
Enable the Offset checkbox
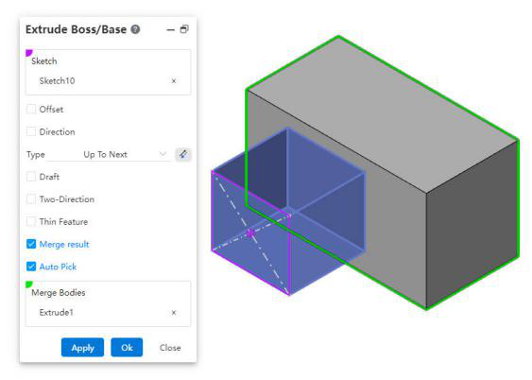(x=31, y=110)
